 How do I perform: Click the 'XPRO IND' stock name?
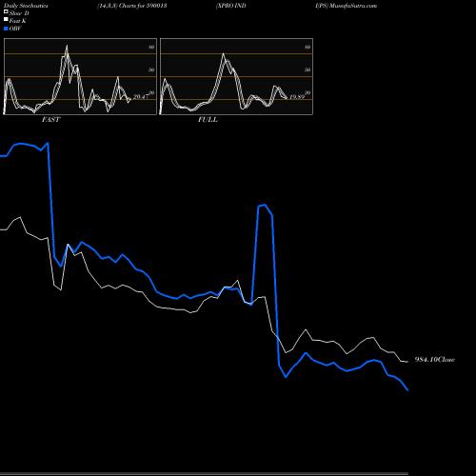click(230, 6)
